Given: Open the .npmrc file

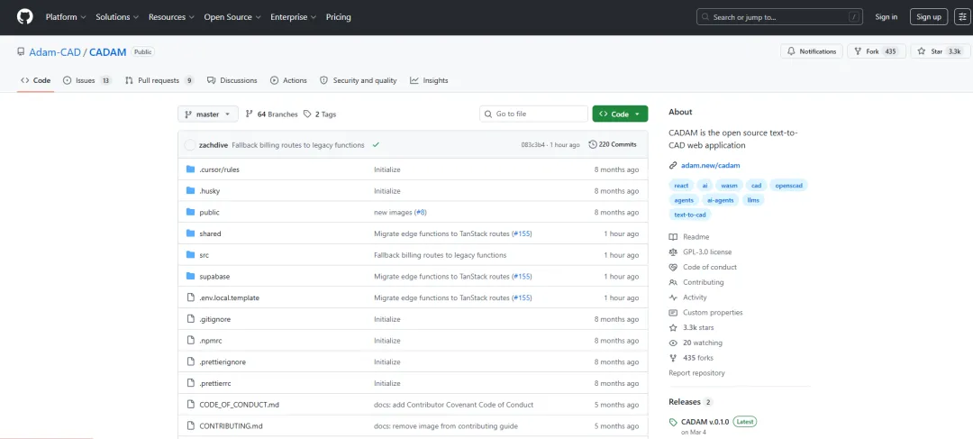Looking at the screenshot, I should point(210,341).
